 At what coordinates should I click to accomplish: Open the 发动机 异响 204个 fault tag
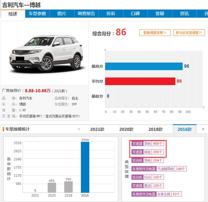coord(148,160)
